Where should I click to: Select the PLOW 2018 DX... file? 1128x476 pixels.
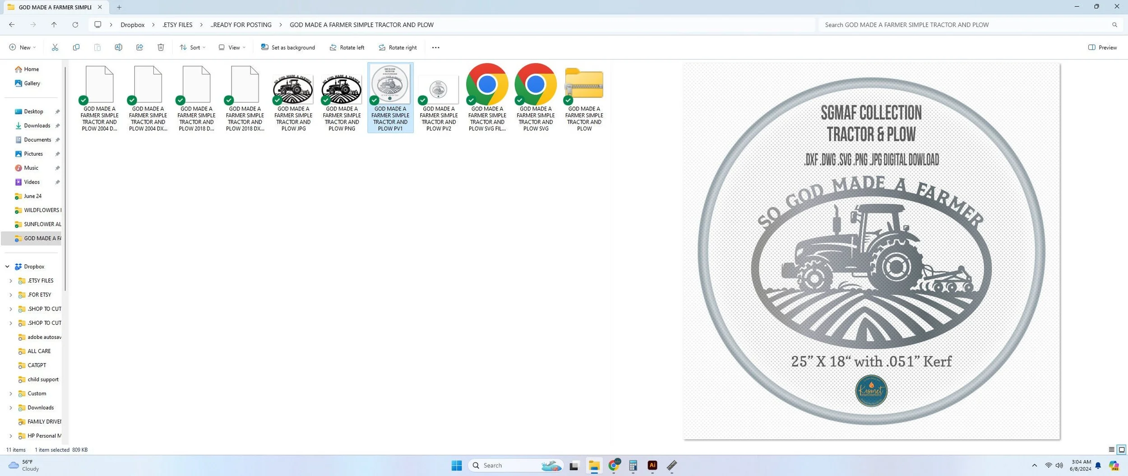[245, 98]
